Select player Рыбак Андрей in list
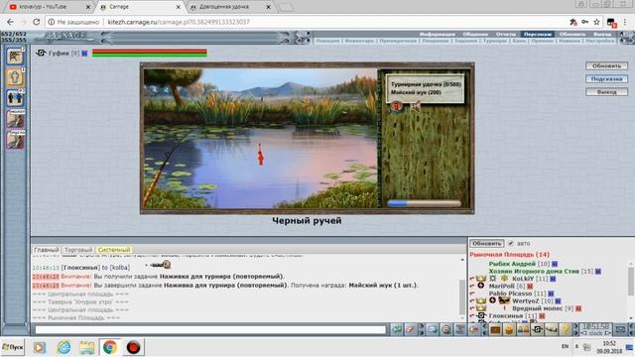This screenshot has height=357, width=635. click(x=512, y=264)
